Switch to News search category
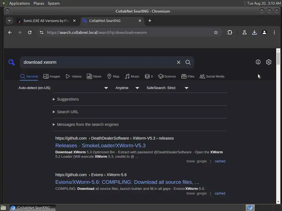 [x=94, y=76]
